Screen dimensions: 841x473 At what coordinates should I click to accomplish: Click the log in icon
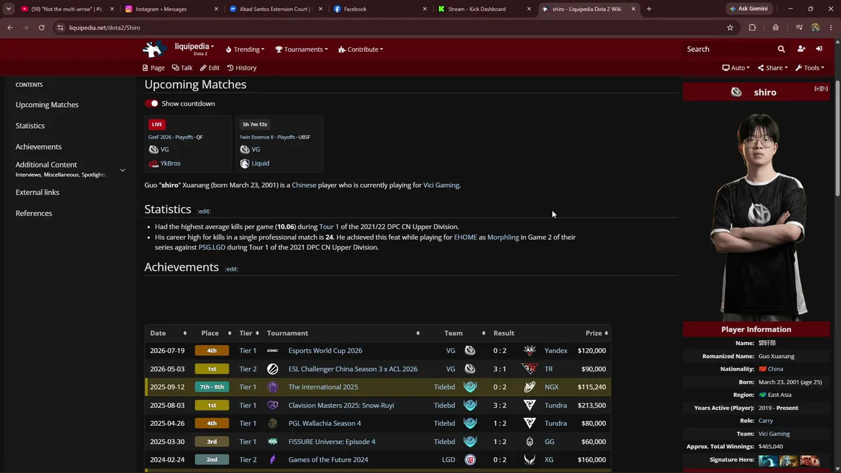click(x=819, y=49)
